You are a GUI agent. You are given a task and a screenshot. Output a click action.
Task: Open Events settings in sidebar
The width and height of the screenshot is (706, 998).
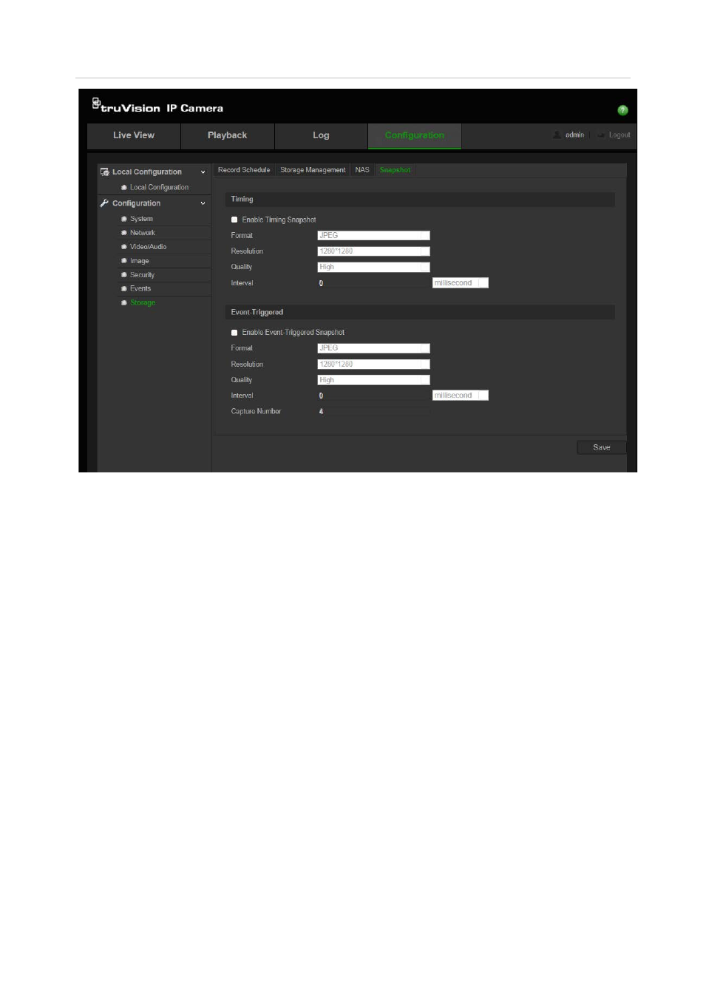click(140, 289)
